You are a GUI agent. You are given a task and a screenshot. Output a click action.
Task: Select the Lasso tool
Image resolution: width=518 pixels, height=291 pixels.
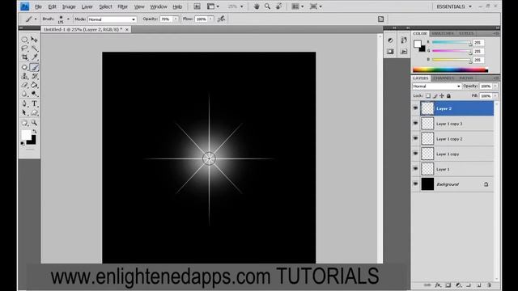[24, 48]
